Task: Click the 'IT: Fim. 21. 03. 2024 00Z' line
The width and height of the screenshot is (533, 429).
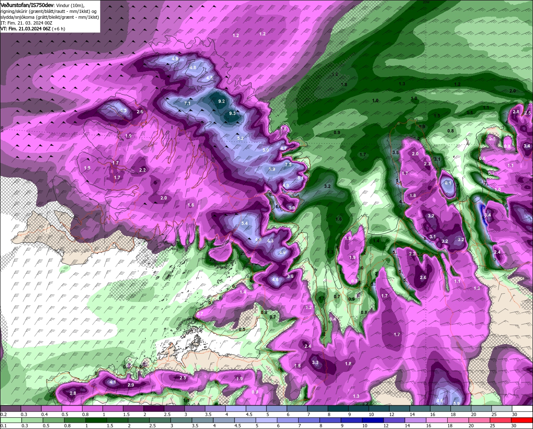Action: point(26,22)
